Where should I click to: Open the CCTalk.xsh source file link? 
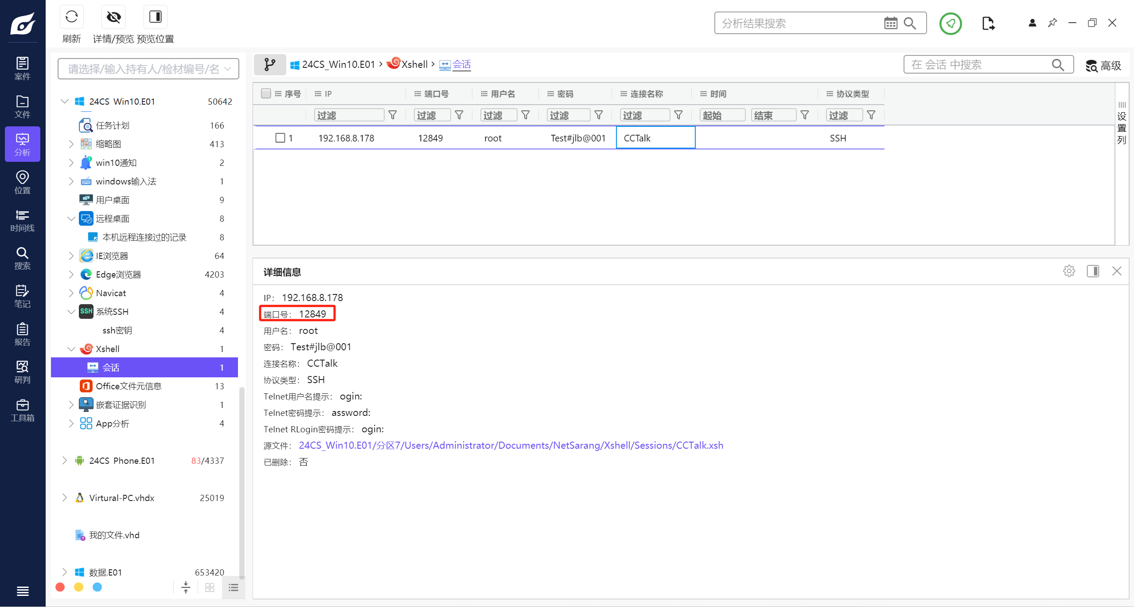tap(510, 445)
